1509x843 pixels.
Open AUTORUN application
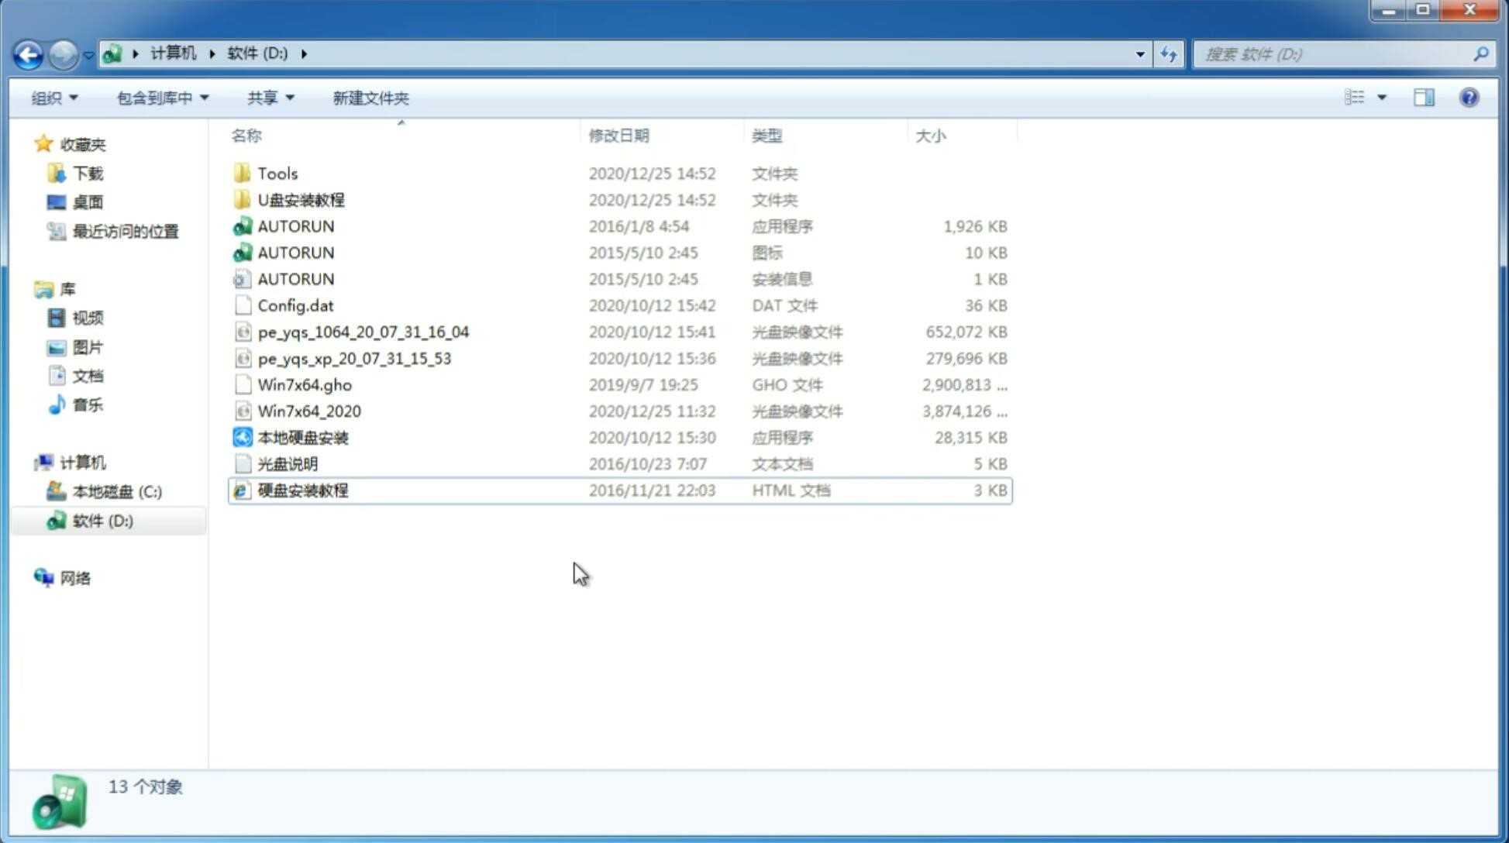pos(296,225)
